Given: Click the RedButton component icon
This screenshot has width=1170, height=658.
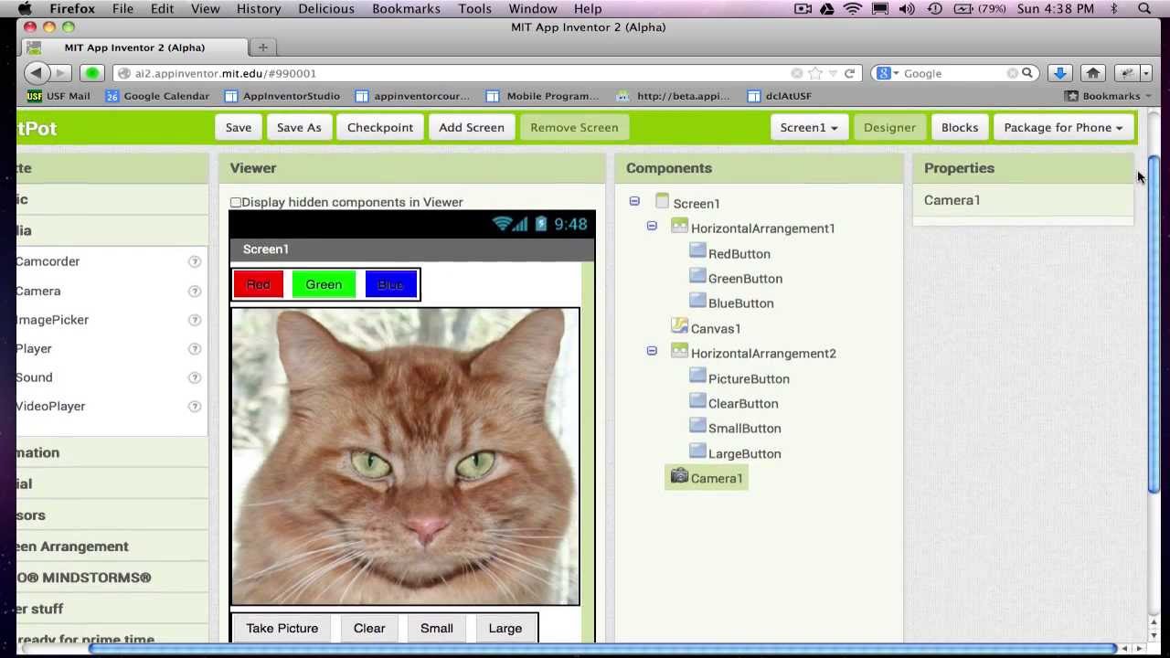Looking at the screenshot, I should (697, 250).
